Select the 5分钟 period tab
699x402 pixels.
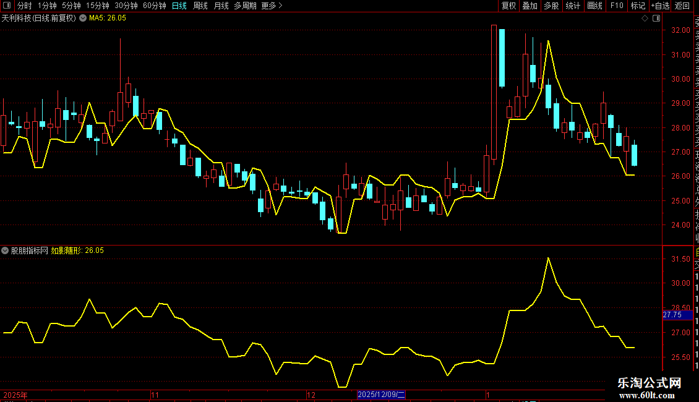[71, 6]
